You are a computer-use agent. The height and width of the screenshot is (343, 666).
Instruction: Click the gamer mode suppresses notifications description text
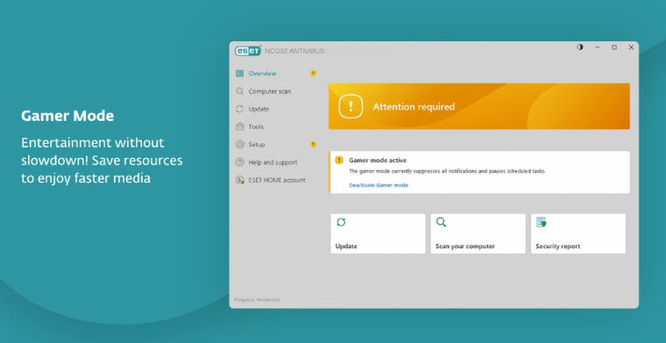[447, 171]
